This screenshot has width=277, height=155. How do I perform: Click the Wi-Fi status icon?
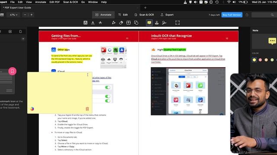(229, 2)
